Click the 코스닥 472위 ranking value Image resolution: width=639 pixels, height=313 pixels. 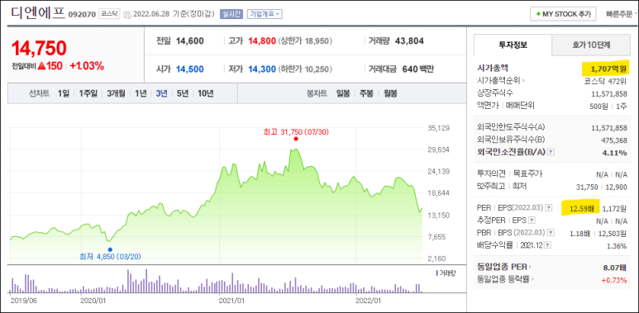click(x=605, y=81)
